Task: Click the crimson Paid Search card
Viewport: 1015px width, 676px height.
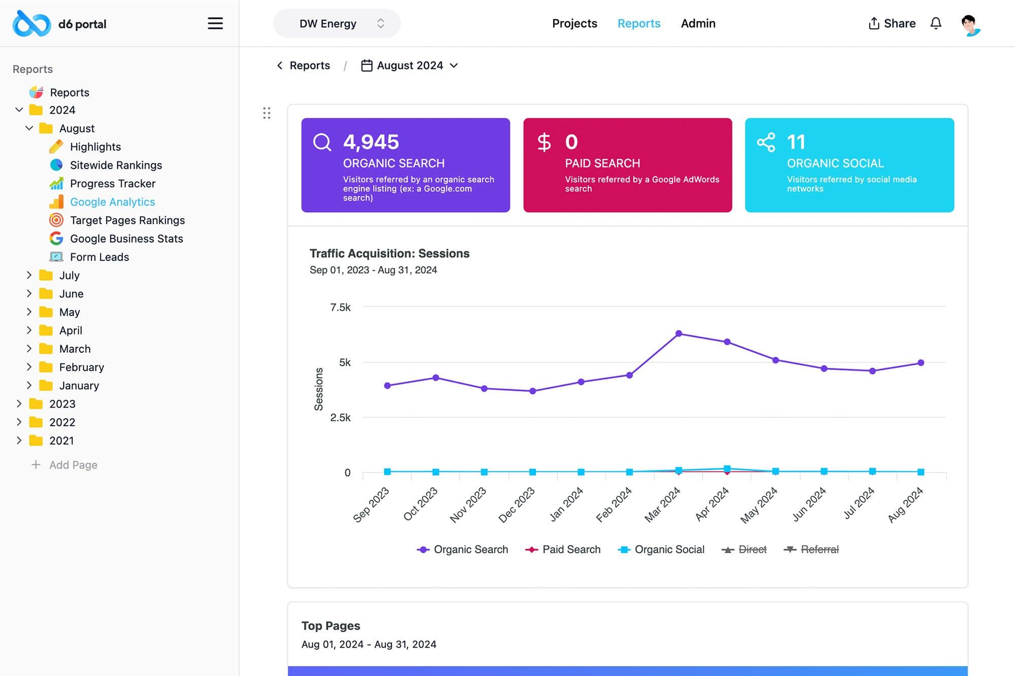Action: (x=627, y=165)
